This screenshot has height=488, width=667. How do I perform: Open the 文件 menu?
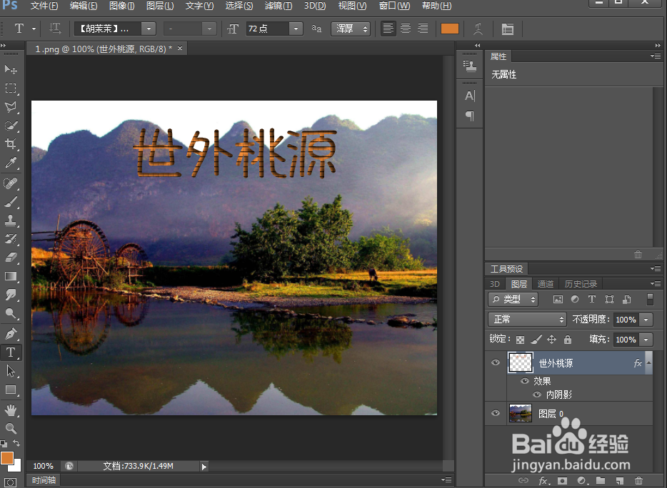44,6
